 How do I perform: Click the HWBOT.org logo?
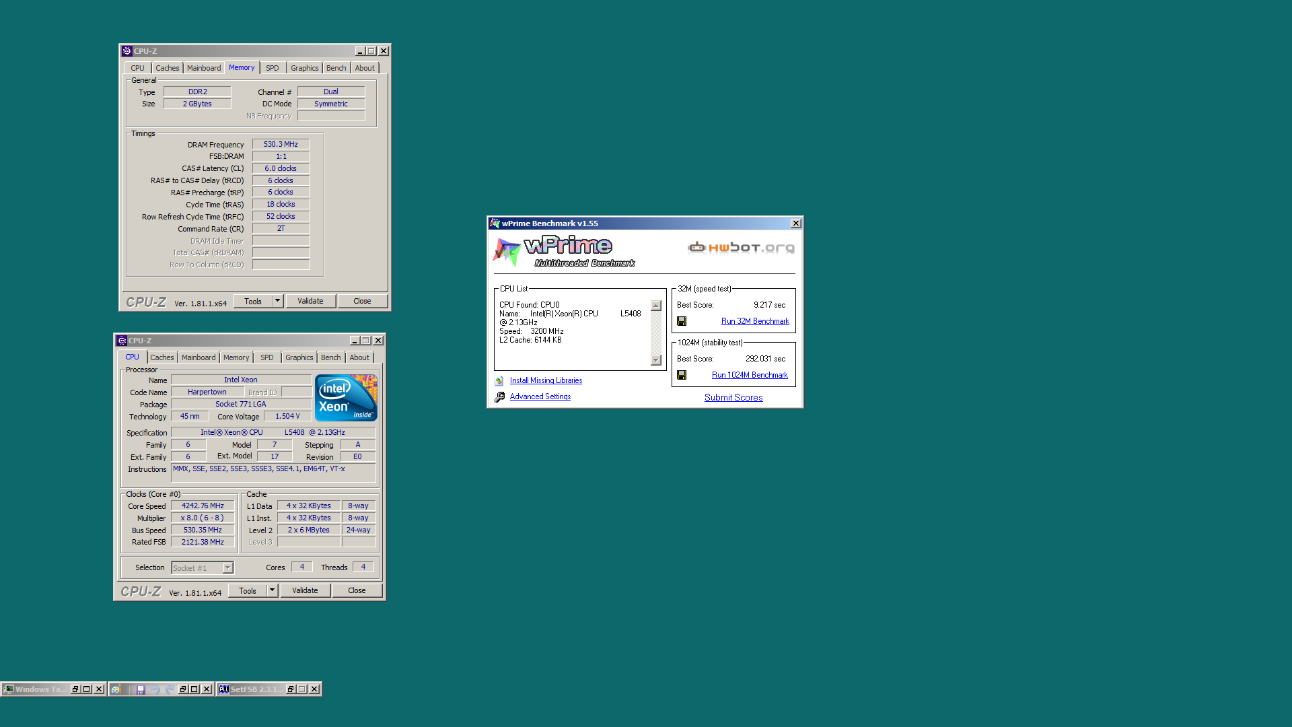coord(741,248)
